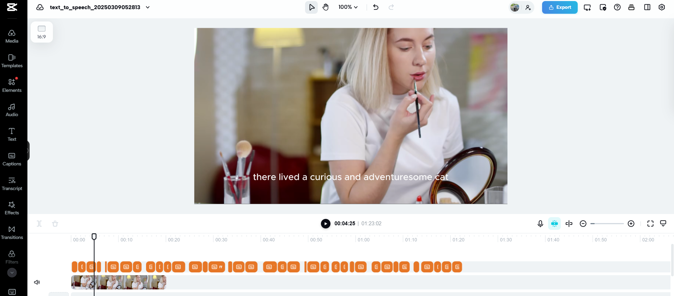Open the Captions panel
The height and width of the screenshot is (296, 674).
tap(12, 159)
